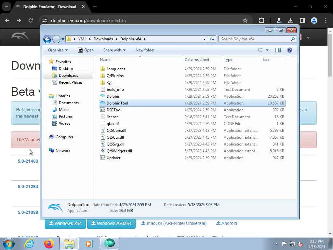
Task: Click the Windows Start button
Action: pos(9,243)
